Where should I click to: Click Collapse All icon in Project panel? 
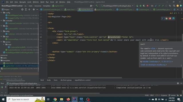29,9
